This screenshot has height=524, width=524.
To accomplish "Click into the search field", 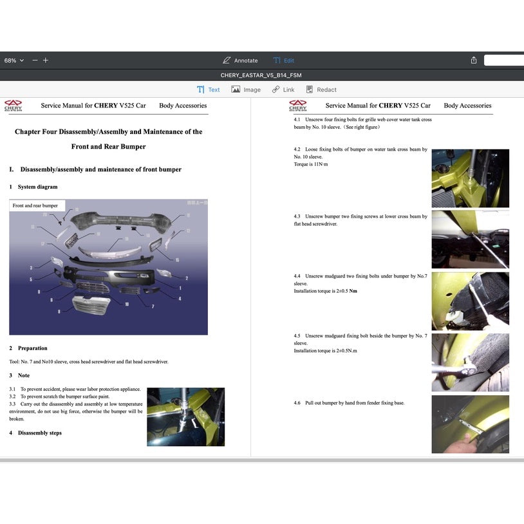I will 504,61.
